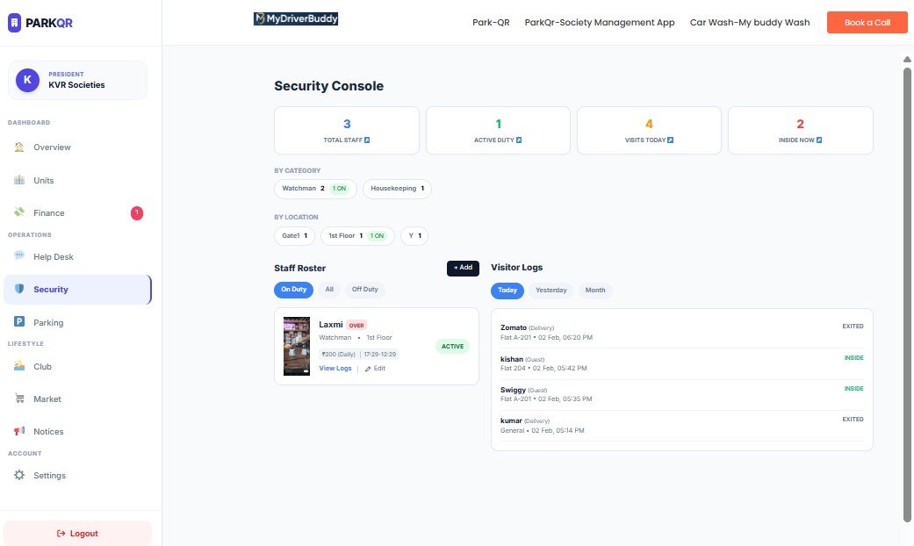Filter staff roster by Off Duty
Image resolution: width=914 pixels, height=546 pixels.
[364, 290]
